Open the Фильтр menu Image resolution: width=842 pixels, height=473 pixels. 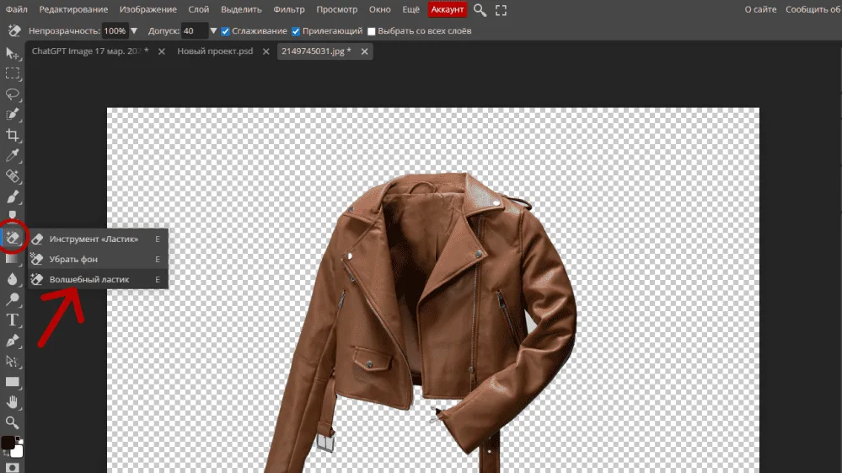click(x=290, y=9)
